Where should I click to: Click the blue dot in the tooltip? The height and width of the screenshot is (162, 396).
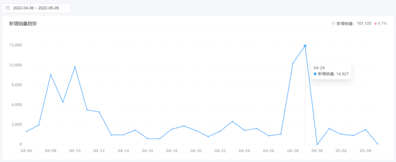click(x=315, y=74)
